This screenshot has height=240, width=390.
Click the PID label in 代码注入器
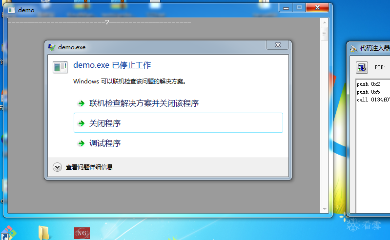[x=380, y=67]
